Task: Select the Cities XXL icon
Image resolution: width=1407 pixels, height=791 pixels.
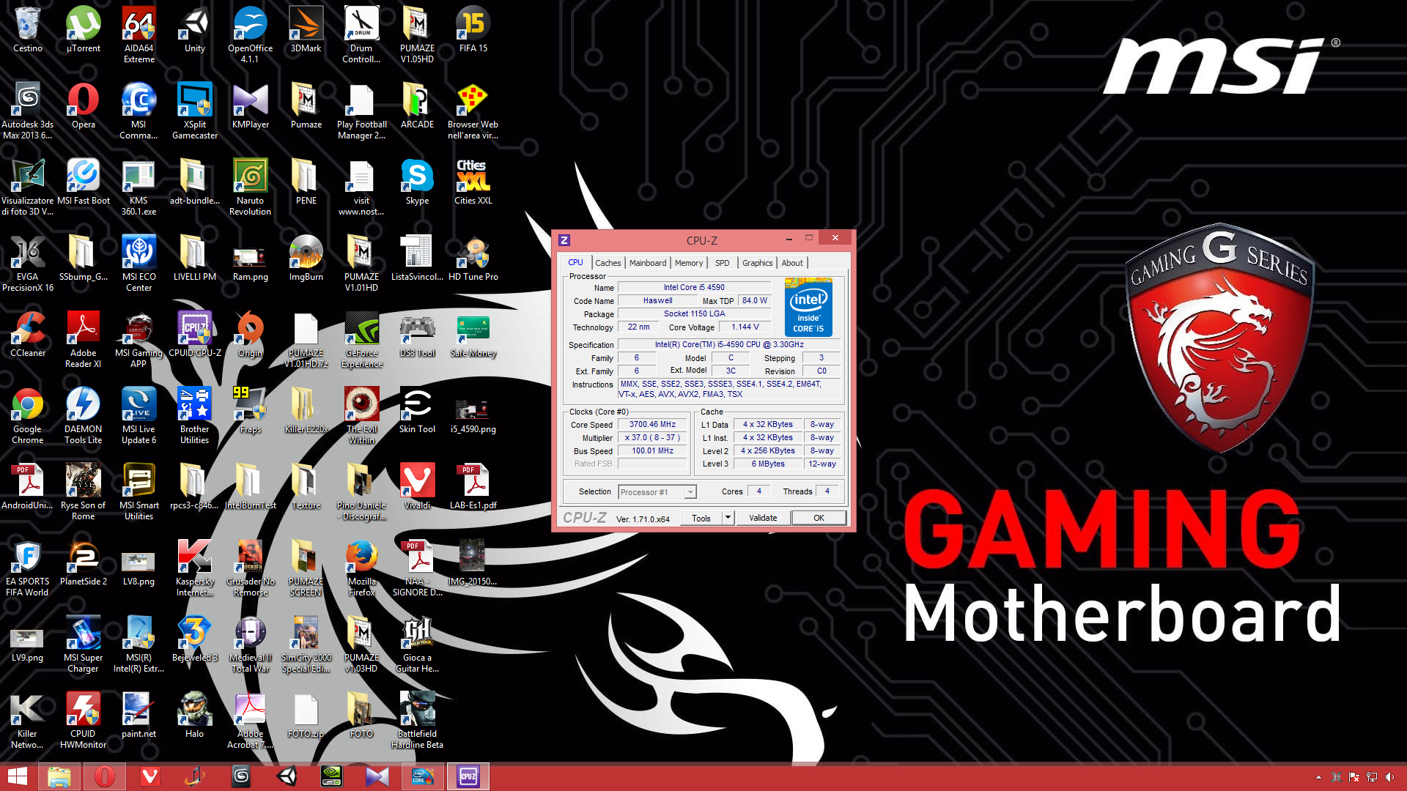Action: 473,182
